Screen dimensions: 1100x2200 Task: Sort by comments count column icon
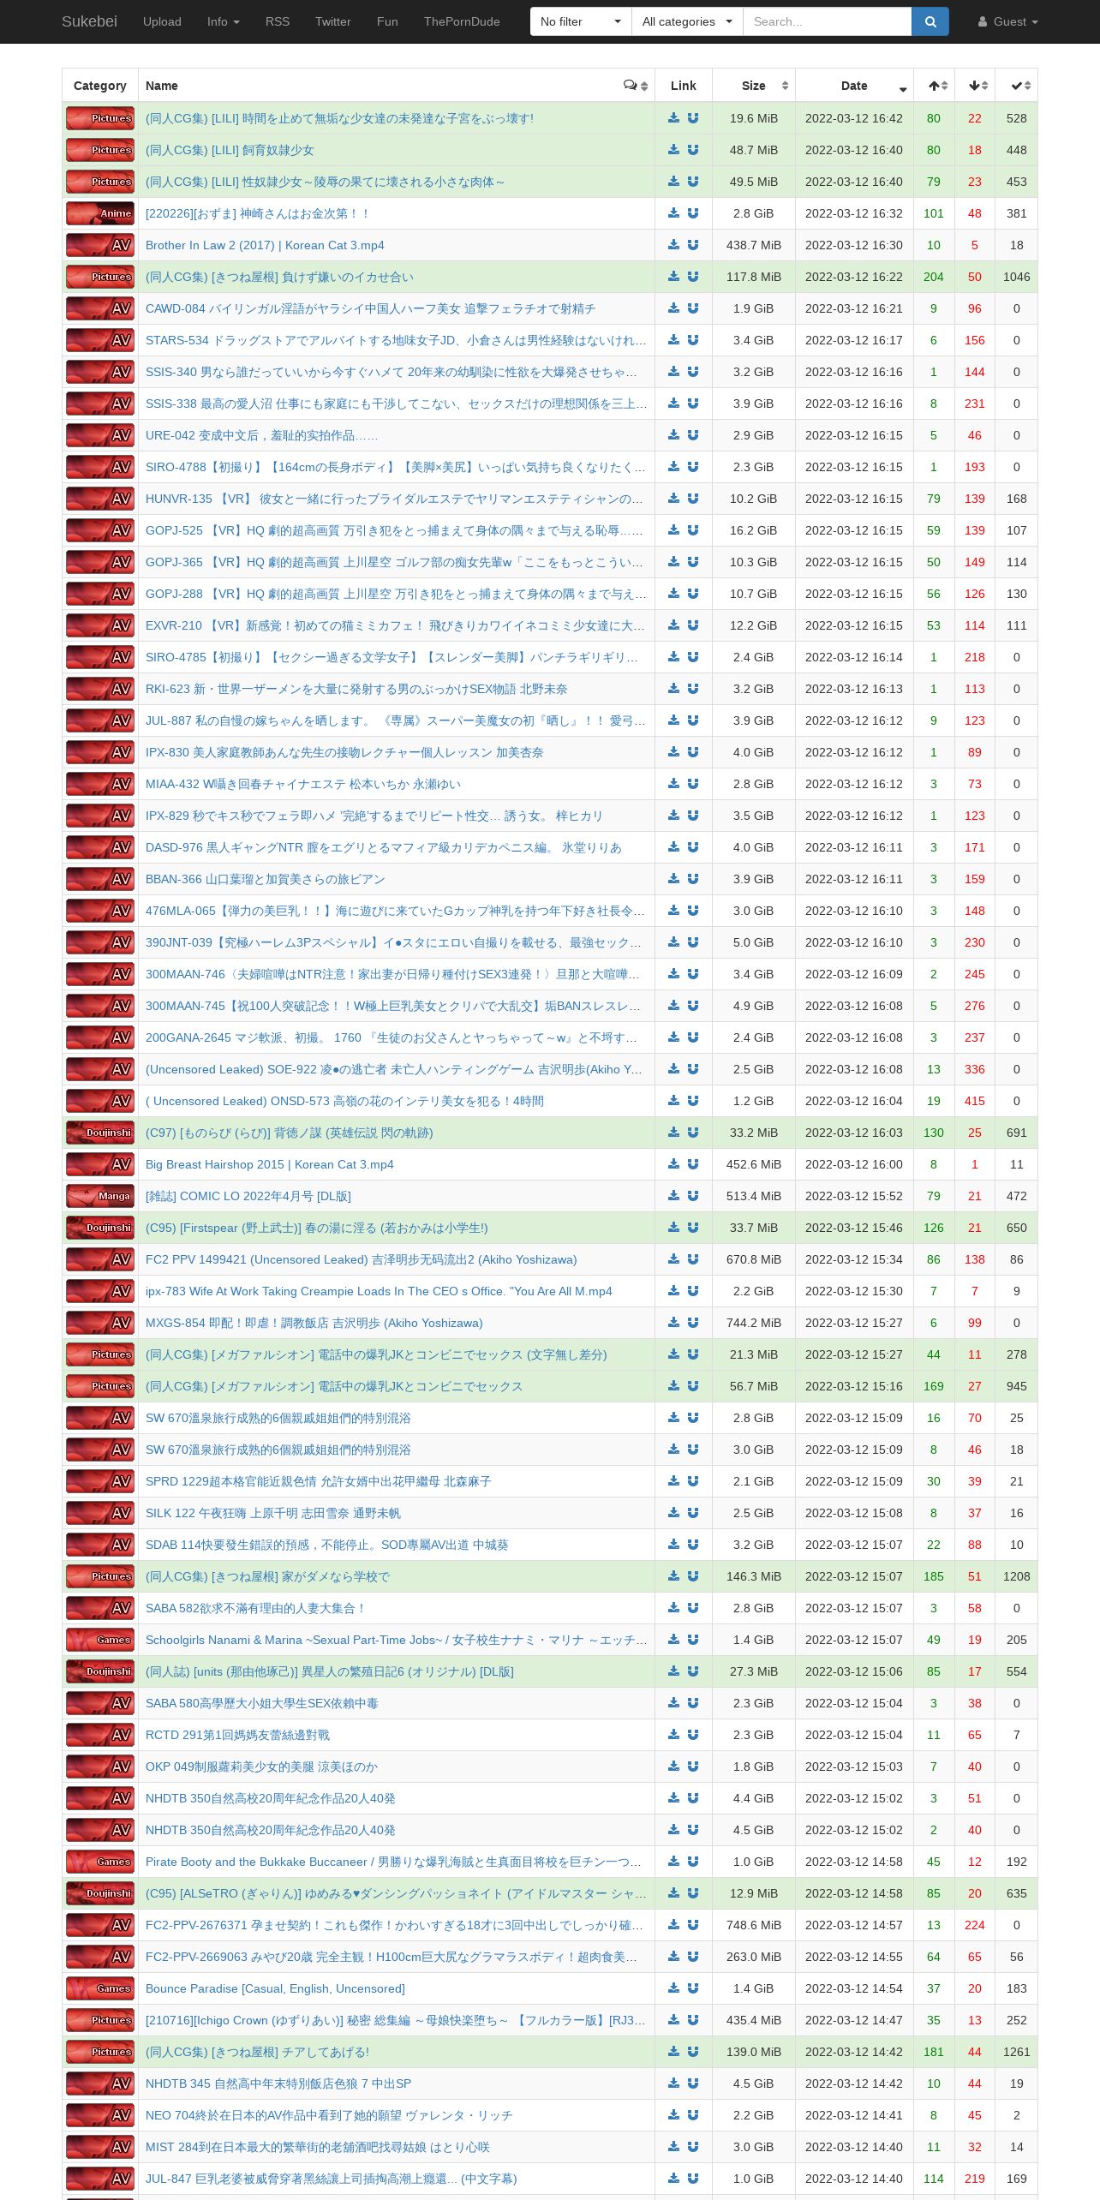(x=636, y=86)
